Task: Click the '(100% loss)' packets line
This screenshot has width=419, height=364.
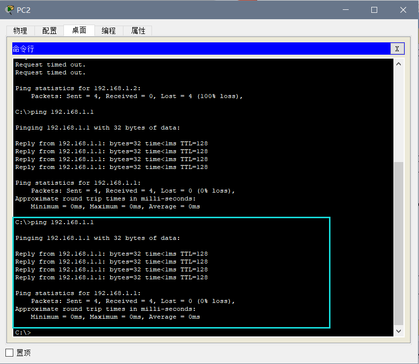Action: coord(137,96)
